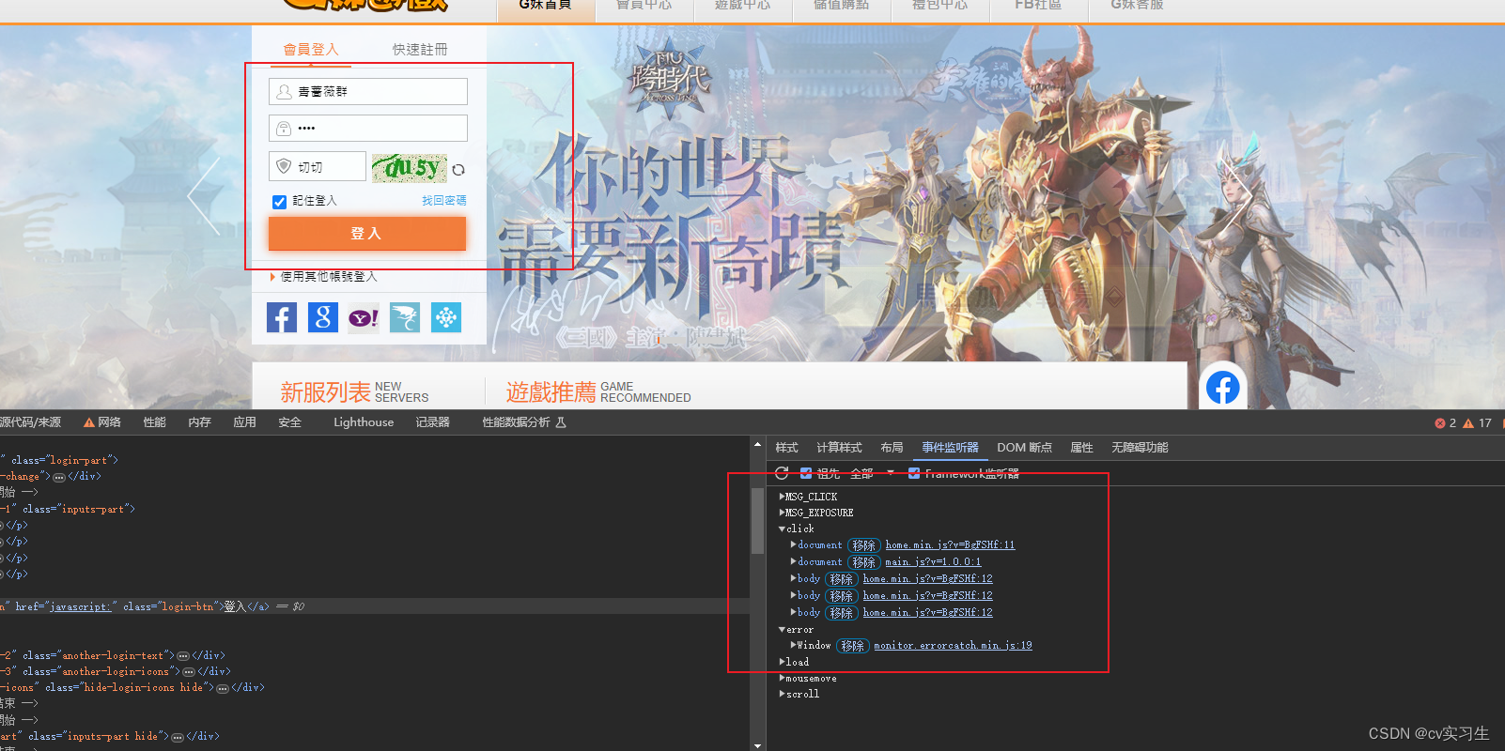Screen dimensions: 1505x751
Task: Open the 性能数据分析 tab
Action: pyautogui.click(x=524, y=422)
